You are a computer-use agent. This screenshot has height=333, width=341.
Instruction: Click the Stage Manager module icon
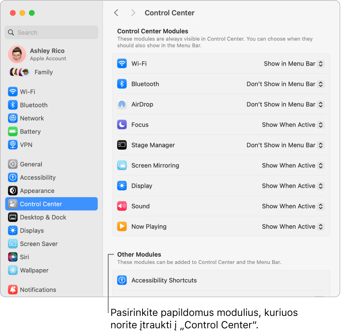[122, 145]
